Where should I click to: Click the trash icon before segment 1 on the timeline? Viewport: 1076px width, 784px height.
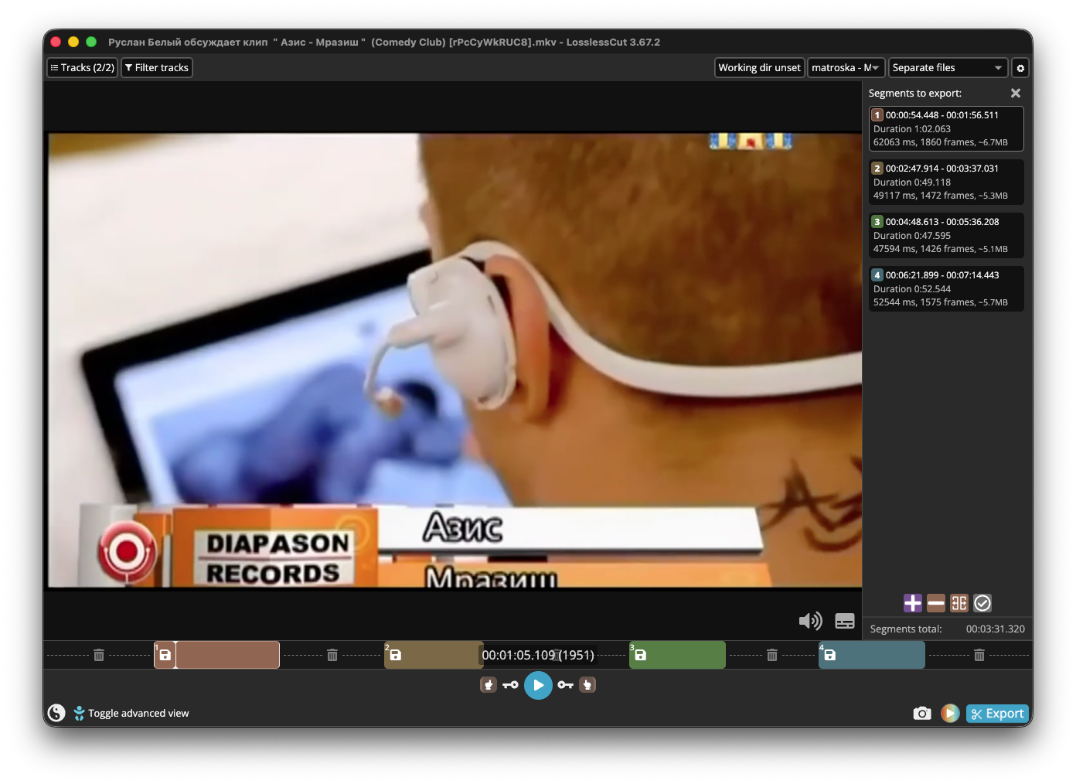click(x=99, y=655)
